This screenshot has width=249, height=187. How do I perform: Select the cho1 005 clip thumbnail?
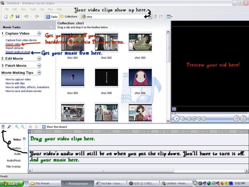[106, 77]
